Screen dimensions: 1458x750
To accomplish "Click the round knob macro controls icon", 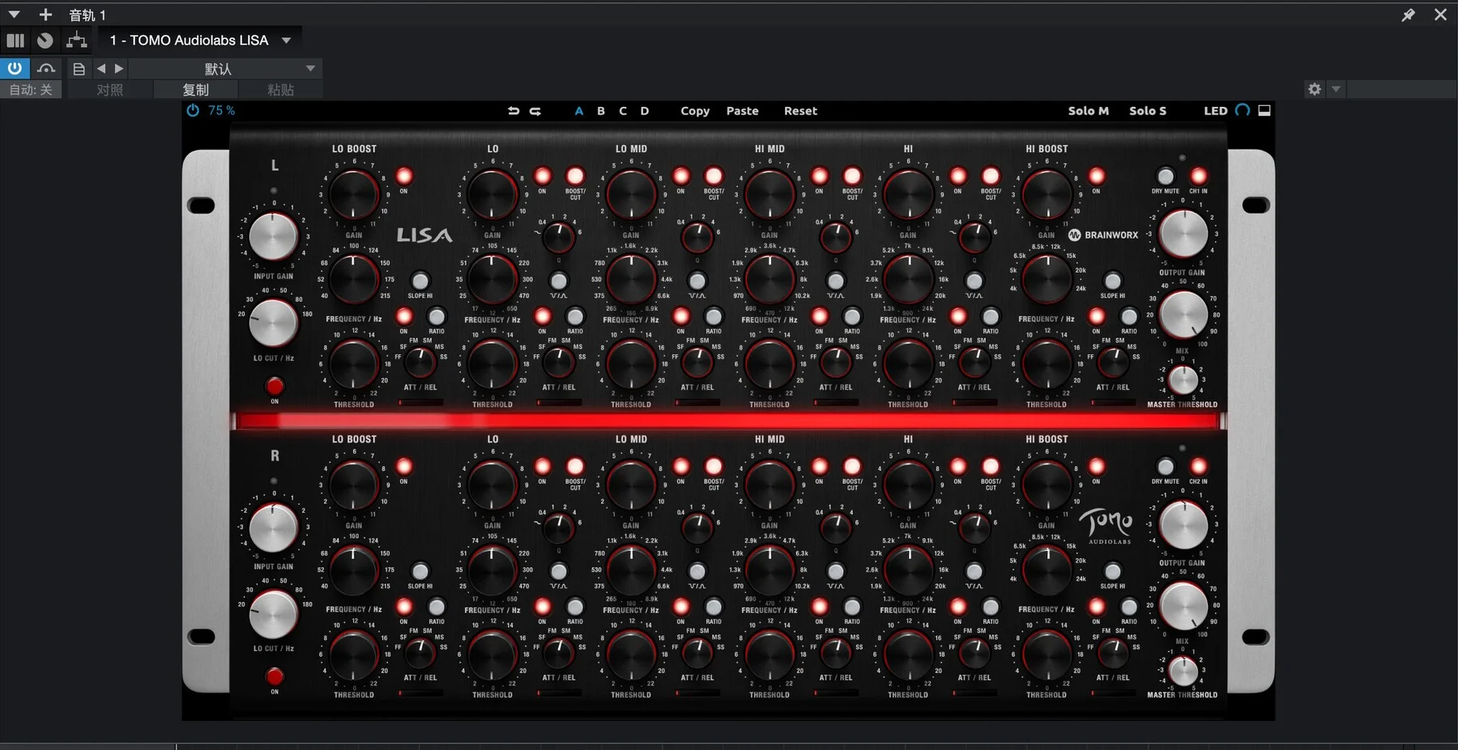I will coord(45,40).
